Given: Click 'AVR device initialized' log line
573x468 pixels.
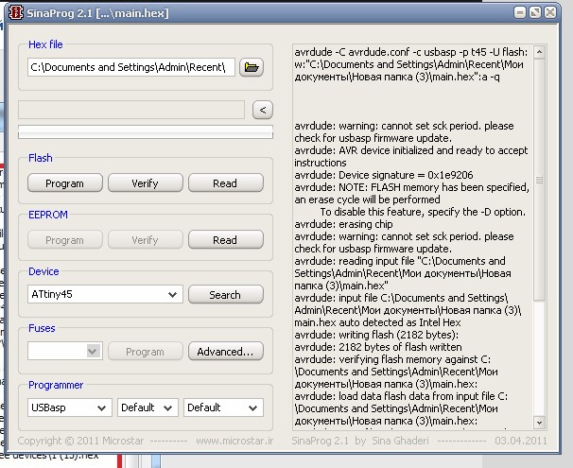Looking at the screenshot, I should (411, 156).
